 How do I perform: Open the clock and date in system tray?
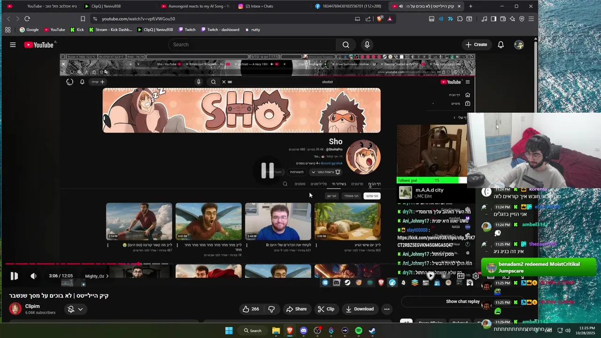click(x=587, y=330)
